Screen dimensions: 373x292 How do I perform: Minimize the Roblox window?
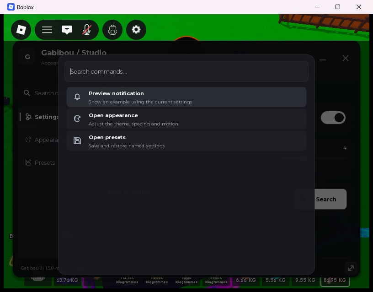(317, 7)
